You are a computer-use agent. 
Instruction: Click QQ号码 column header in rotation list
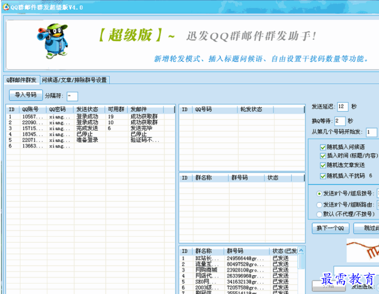215,109
